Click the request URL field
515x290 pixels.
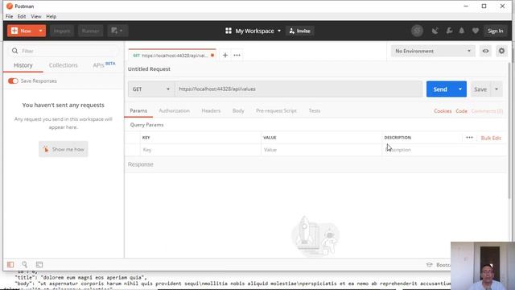299,89
